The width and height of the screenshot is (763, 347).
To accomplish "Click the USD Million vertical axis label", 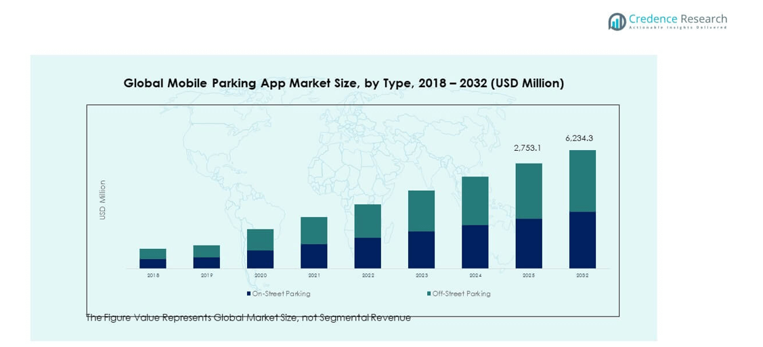I will (103, 200).
